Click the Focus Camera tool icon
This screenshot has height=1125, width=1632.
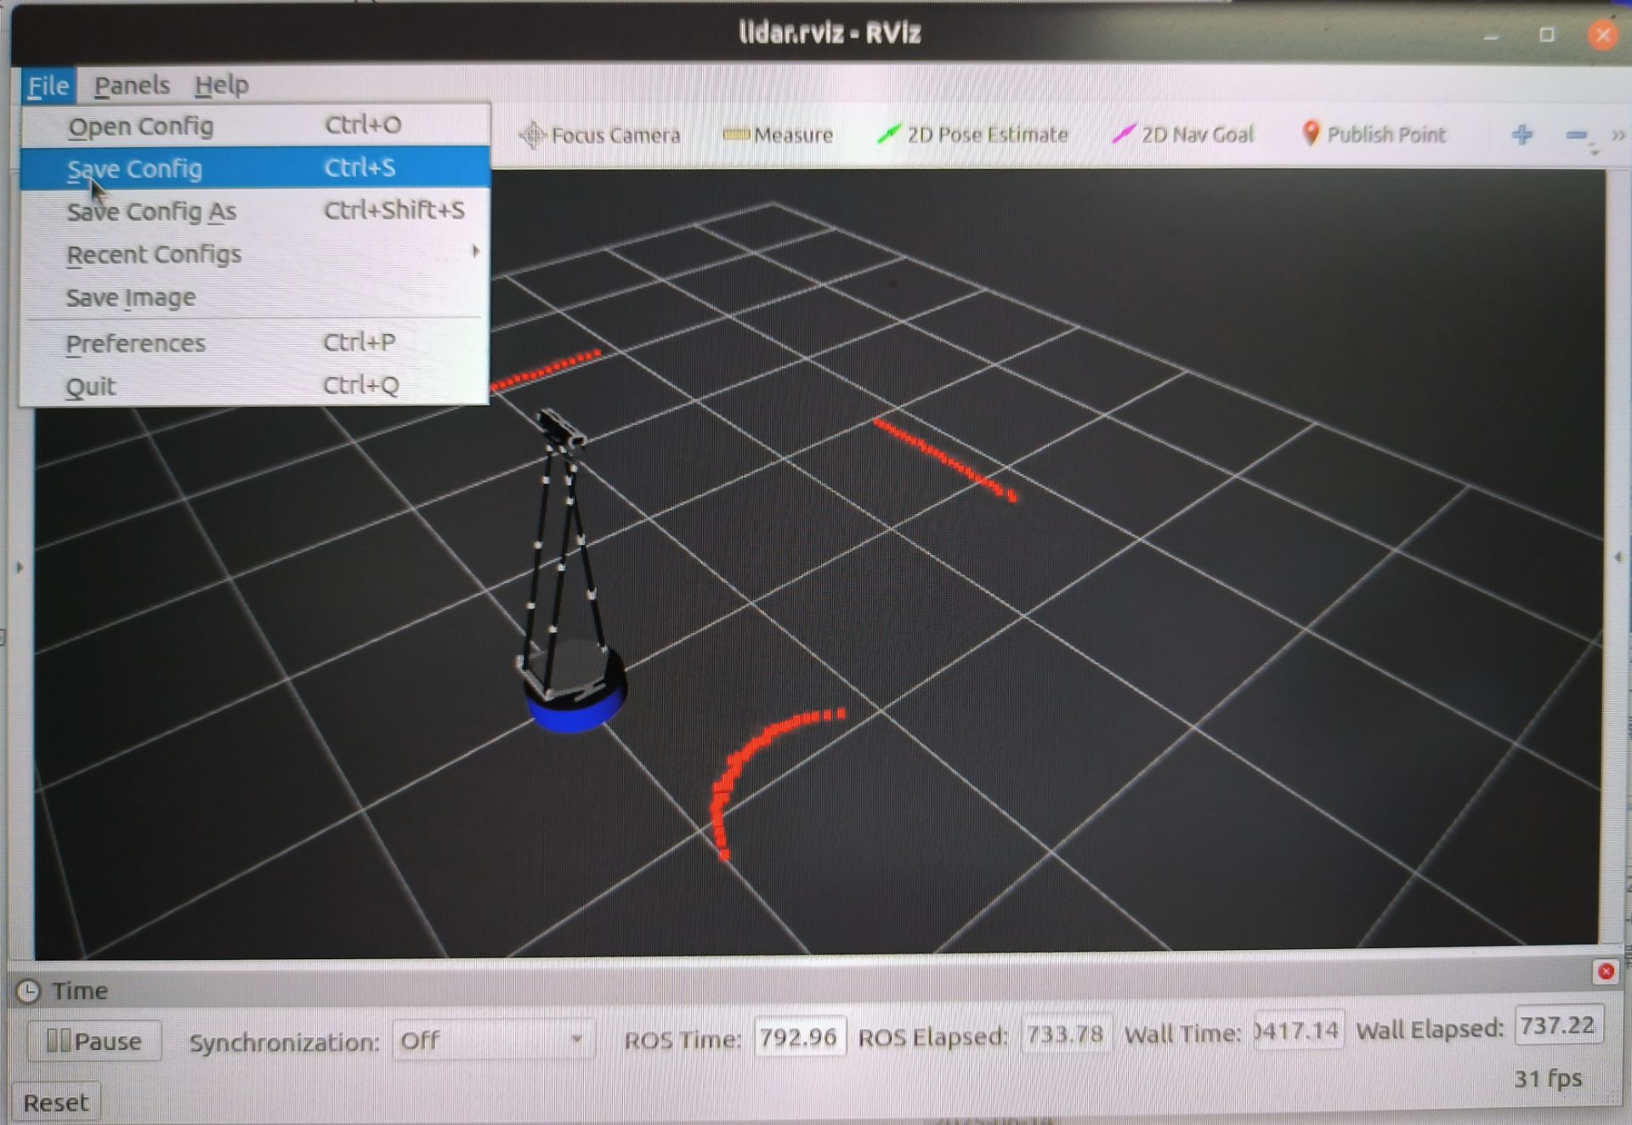pyautogui.click(x=532, y=135)
